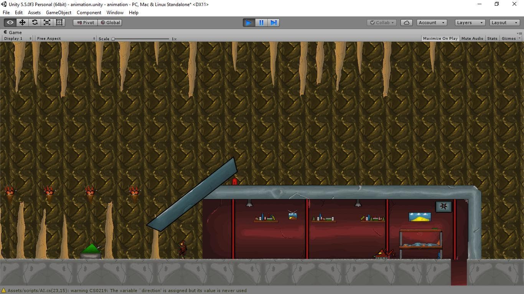Open the Component menu
The height and width of the screenshot is (294, 524).
[x=89, y=13]
